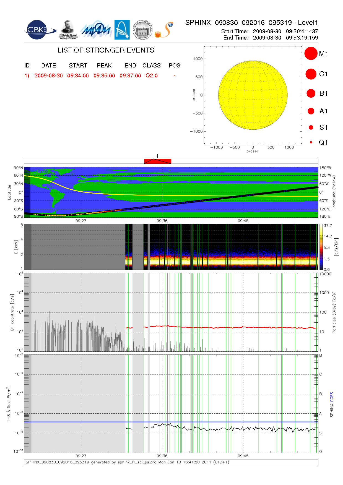Viewport: 343px width, 485px height.
Task: Click the red B1 legend circle
Action: 311,93
